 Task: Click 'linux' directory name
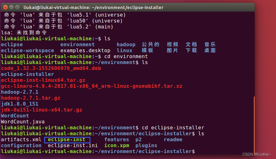[125, 50]
